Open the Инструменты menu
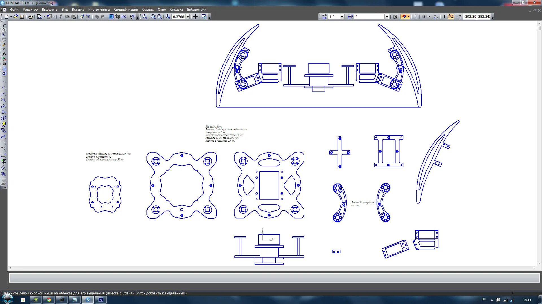The width and height of the screenshot is (542, 304). coord(99,9)
